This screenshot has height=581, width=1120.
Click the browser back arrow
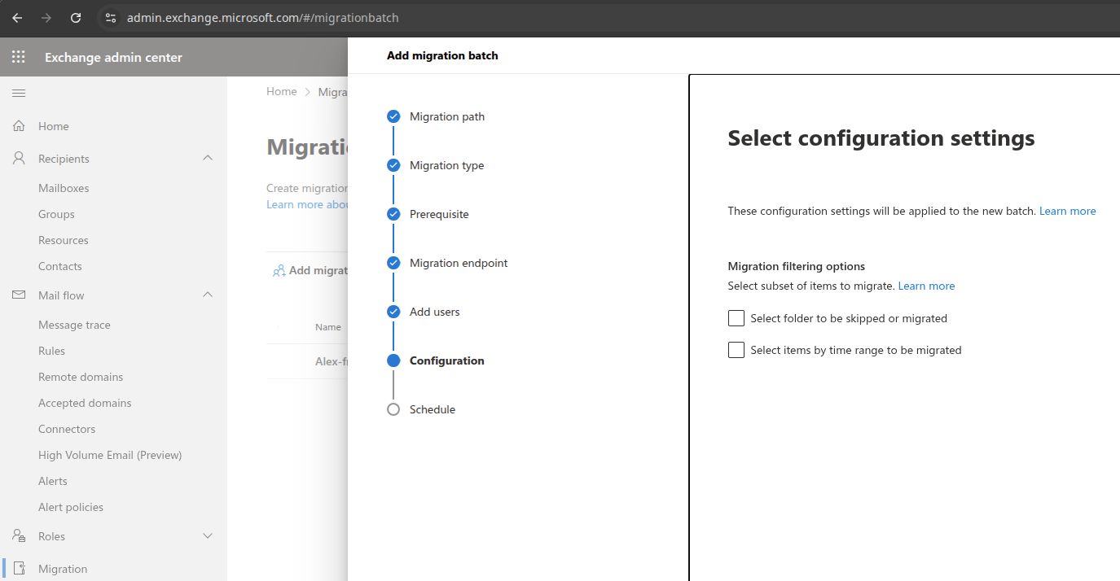[x=17, y=18]
